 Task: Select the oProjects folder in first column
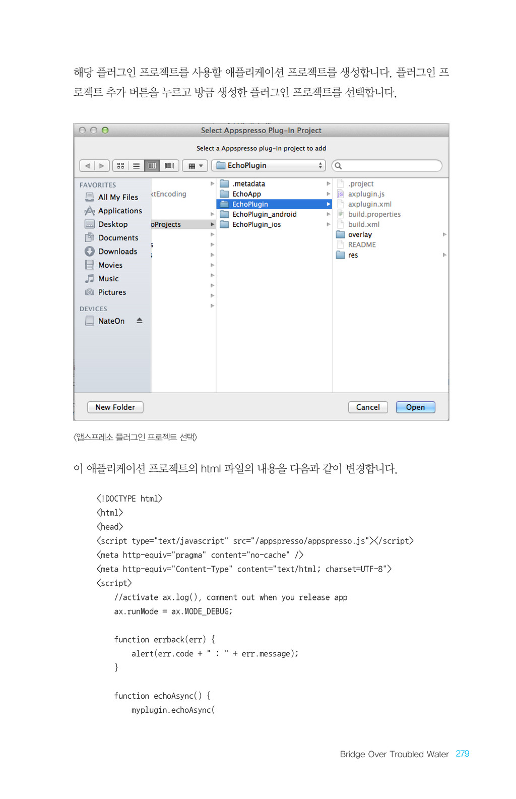click(x=183, y=224)
